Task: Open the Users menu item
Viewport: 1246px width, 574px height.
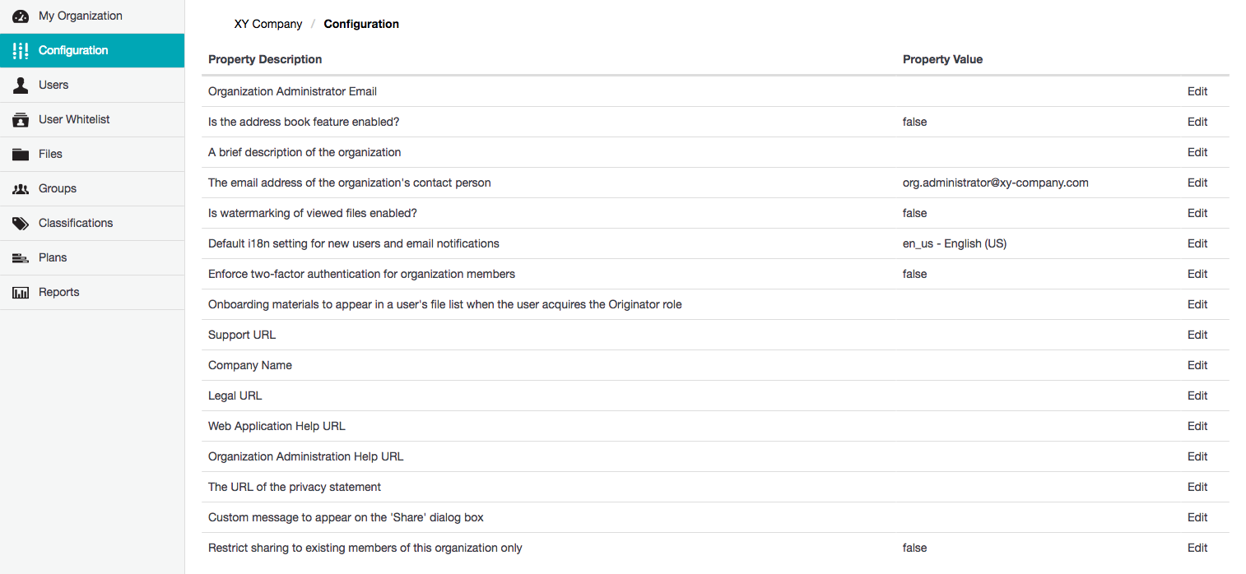Action: (53, 86)
